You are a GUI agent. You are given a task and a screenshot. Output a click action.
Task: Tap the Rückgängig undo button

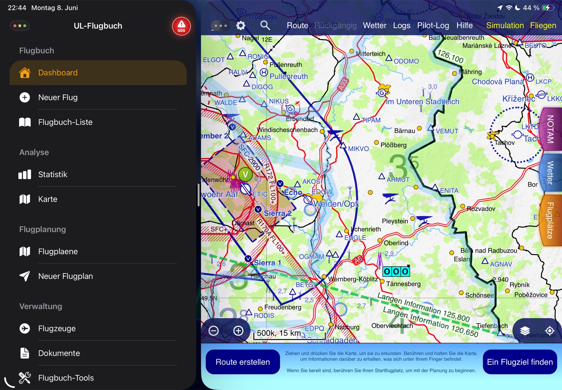click(x=335, y=25)
